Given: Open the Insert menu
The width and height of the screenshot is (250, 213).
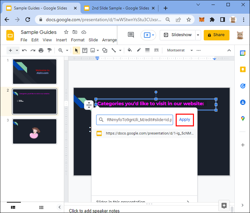Looking at the screenshot, I should coord(61,40).
